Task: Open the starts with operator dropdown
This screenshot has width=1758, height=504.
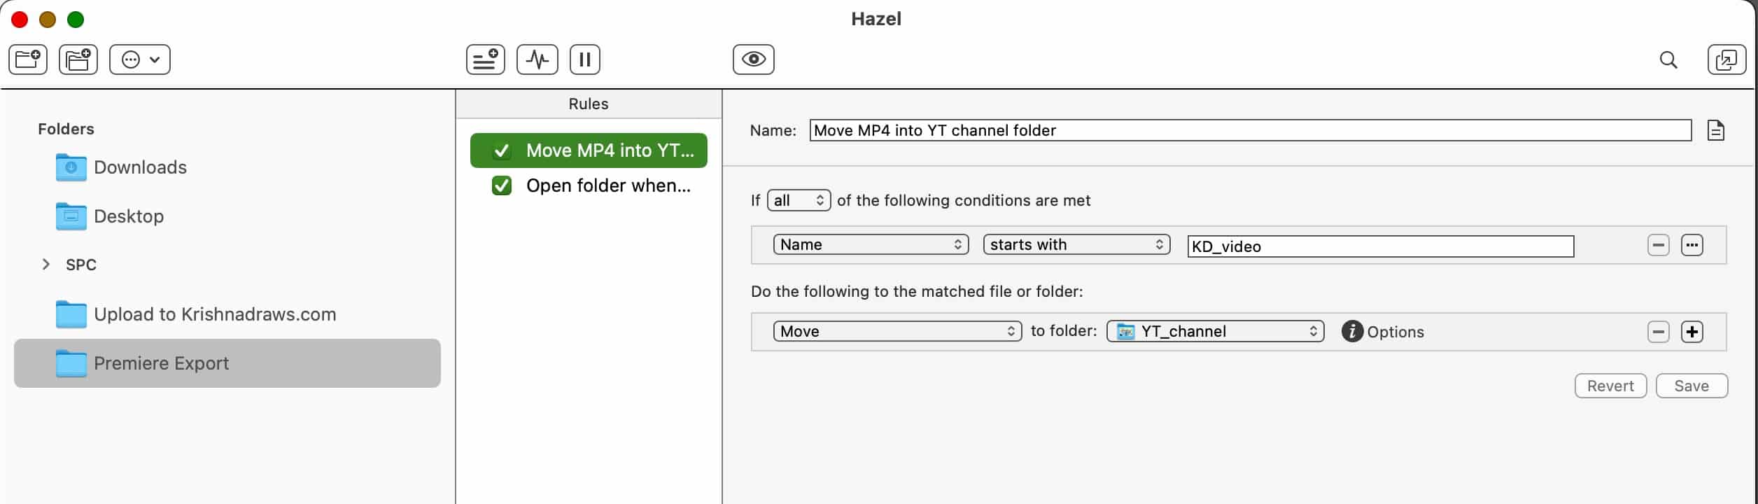Action: (1076, 244)
